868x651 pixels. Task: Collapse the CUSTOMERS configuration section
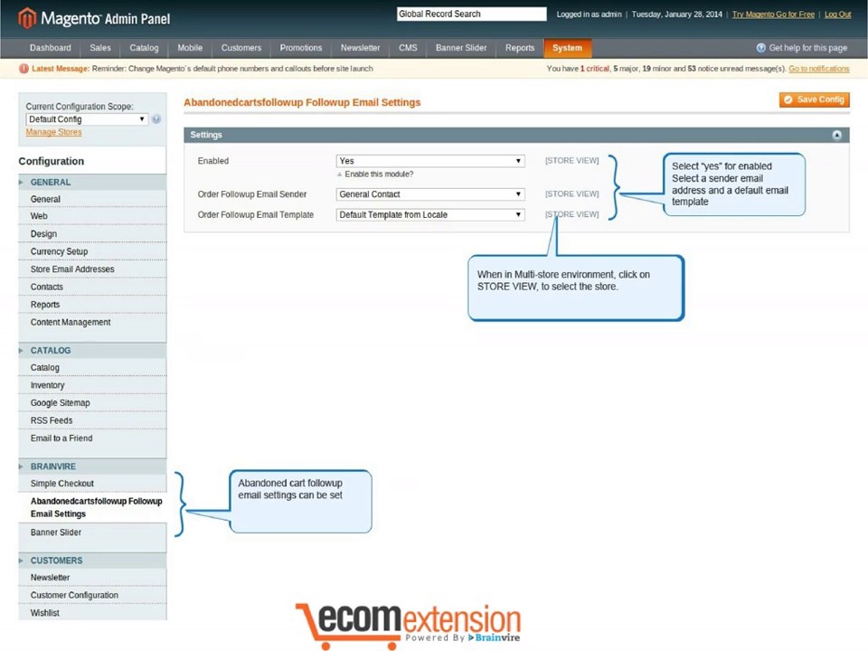[92, 561]
